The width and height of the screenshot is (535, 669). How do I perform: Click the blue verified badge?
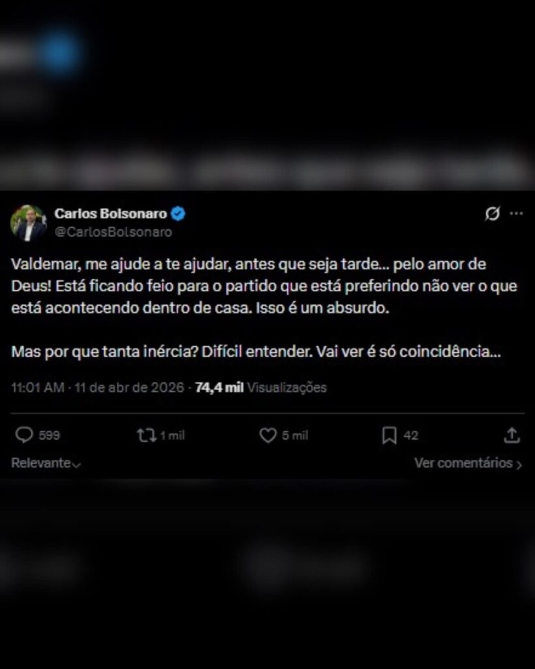178,214
